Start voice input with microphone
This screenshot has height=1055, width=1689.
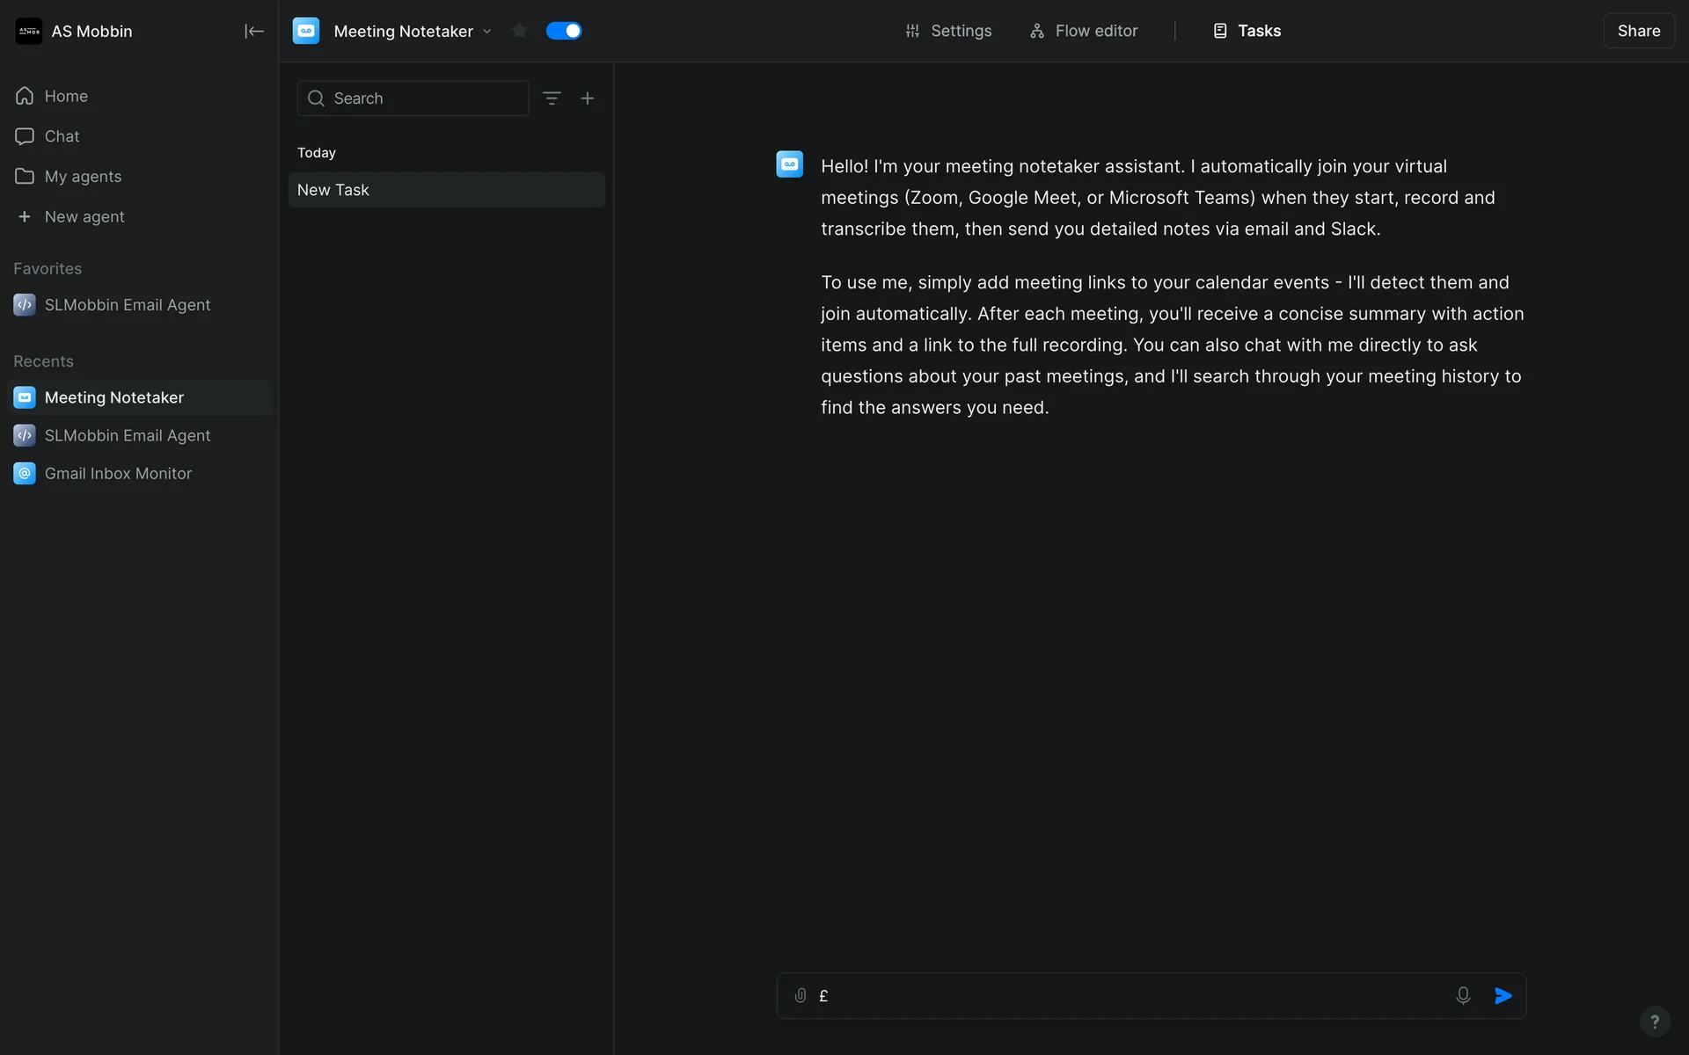1463,995
